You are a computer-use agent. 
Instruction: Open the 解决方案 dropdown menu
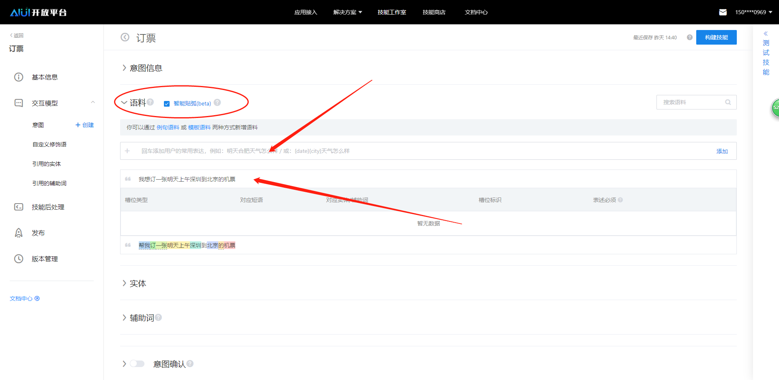pyautogui.click(x=347, y=12)
